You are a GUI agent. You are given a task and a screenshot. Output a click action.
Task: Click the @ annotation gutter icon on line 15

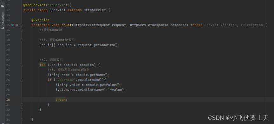click(x=17, y=25)
